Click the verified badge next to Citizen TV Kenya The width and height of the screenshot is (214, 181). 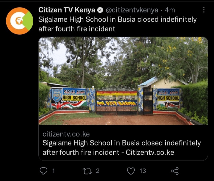[x=100, y=10]
